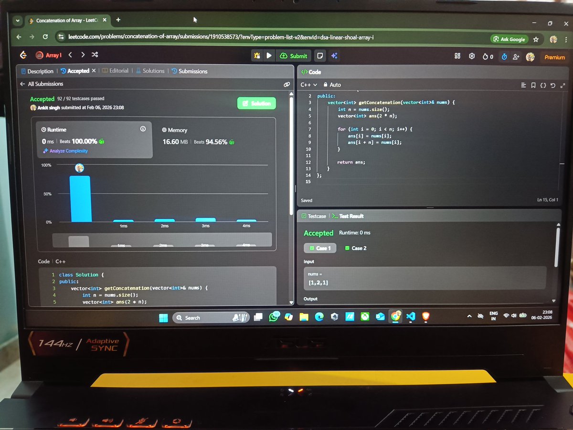Viewport: 573px width, 430px height.
Task: Bookmark the code with bookmark icon
Action: (533, 85)
